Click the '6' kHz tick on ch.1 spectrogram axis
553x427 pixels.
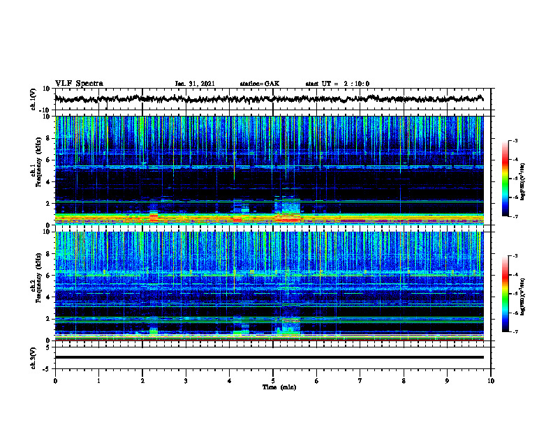[48, 160]
